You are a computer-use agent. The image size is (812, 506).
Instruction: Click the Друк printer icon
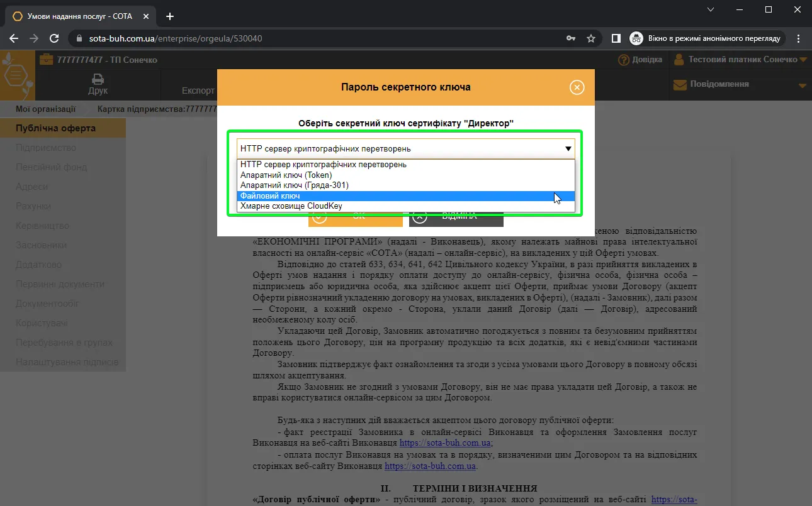98,79
